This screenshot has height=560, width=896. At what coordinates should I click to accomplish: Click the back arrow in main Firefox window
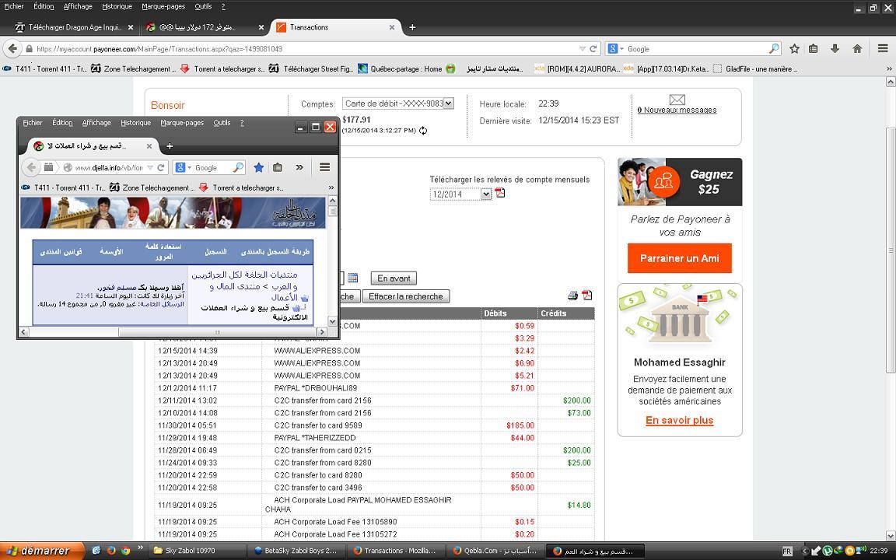click(12, 48)
